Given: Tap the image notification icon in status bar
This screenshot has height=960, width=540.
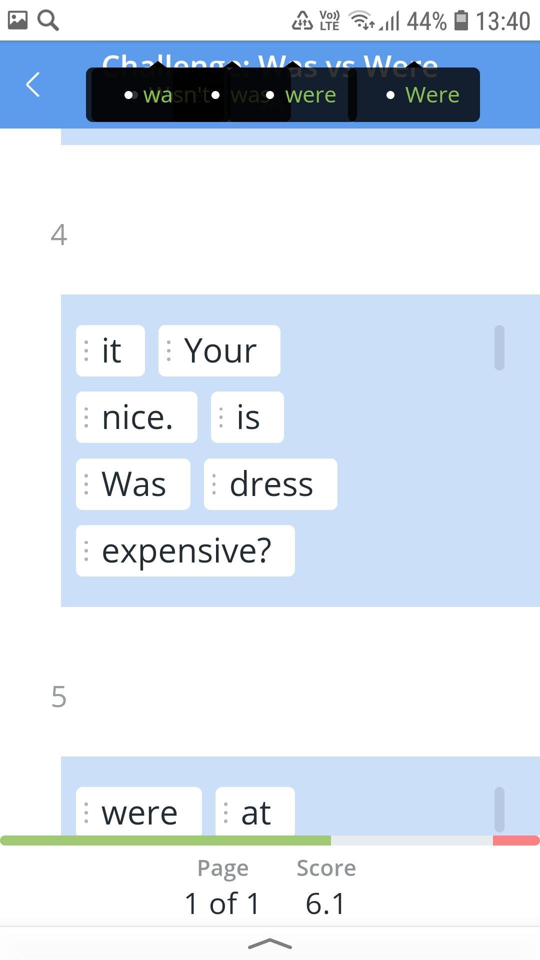Looking at the screenshot, I should tap(17, 20).
